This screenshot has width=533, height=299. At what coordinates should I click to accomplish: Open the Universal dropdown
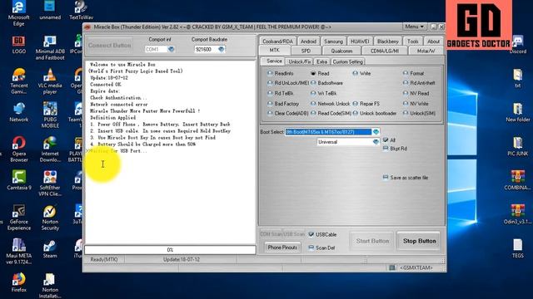[x=376, y=142]
